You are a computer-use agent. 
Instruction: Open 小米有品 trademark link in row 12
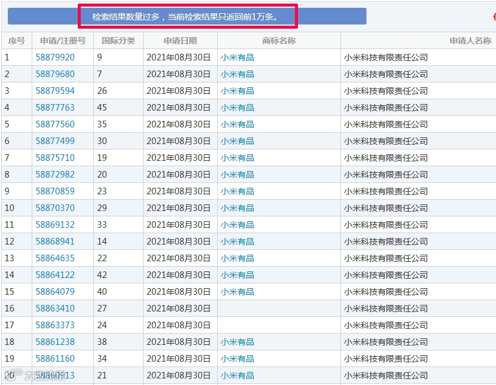(x=238, y=242)
